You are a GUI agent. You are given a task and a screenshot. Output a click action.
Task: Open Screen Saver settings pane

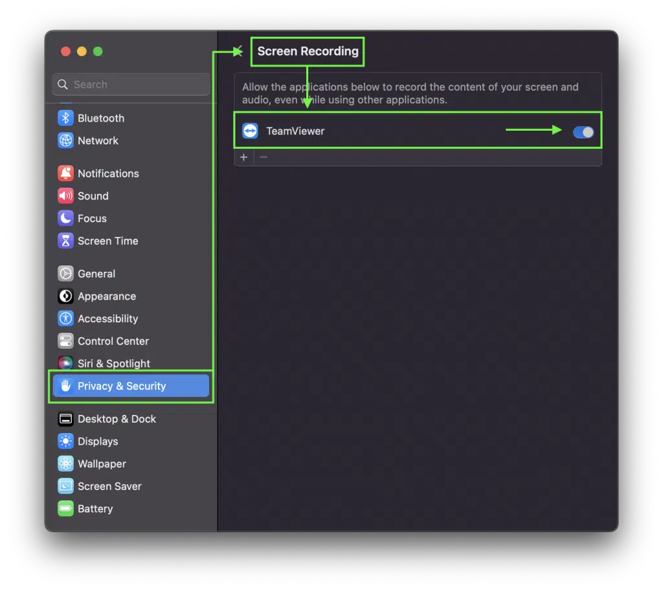[109, 485]
